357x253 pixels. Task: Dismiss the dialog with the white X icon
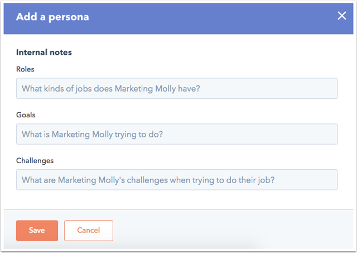pyautogui.click(x=342, y=16)
